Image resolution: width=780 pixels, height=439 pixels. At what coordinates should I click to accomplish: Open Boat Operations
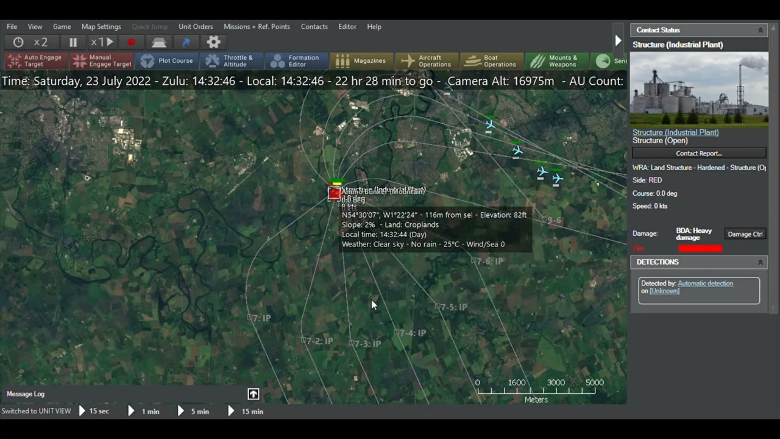(x=492, y=61)
